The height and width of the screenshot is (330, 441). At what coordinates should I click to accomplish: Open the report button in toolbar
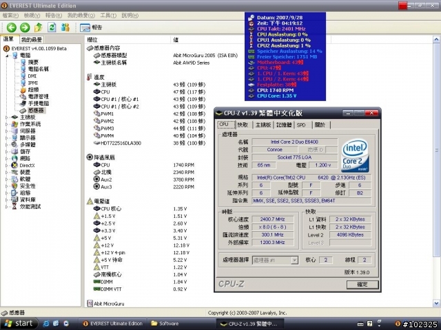point(91,27)
